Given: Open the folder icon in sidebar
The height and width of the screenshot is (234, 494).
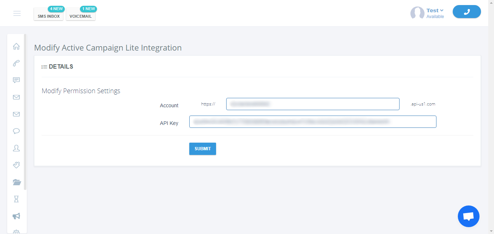Looking at the screenshot, I should [x=17, y=182].
